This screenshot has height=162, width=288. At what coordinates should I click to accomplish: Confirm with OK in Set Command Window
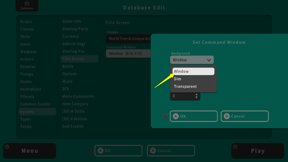click(194, 117)
